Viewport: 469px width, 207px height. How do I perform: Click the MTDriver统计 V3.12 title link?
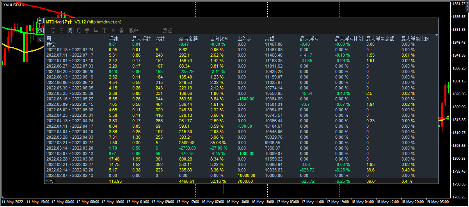tap(83, 22)
